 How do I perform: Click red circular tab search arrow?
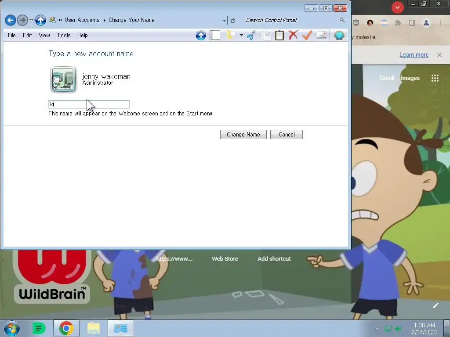(x=397, y=7)
